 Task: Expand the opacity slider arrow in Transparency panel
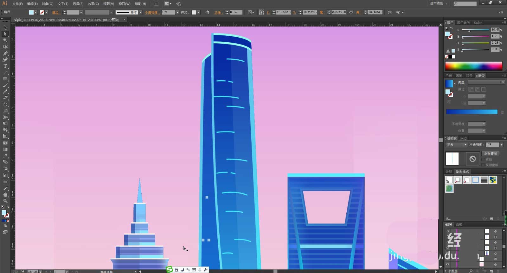[501, 145]
